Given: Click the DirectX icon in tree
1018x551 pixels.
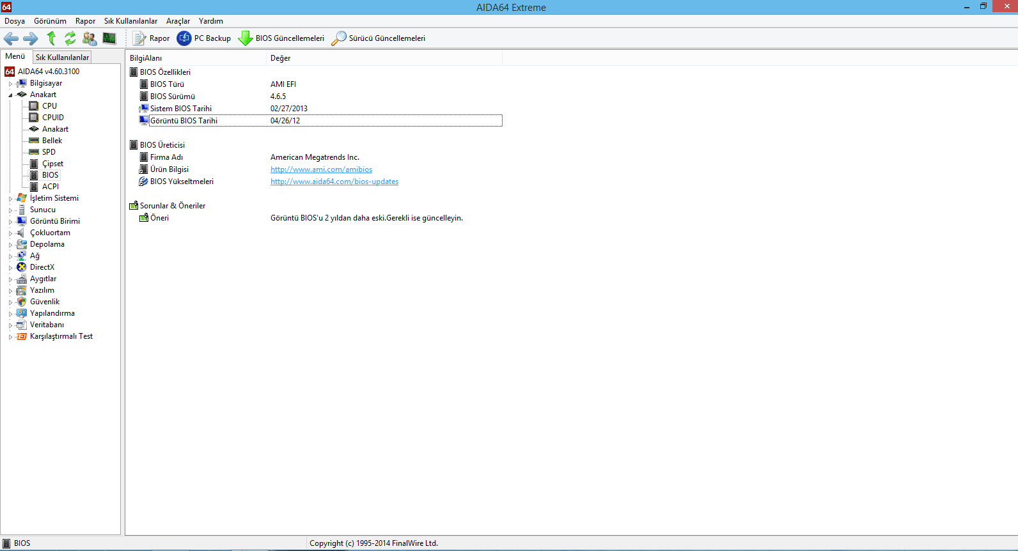Looking at the screenshot, I should coord(22,267).
